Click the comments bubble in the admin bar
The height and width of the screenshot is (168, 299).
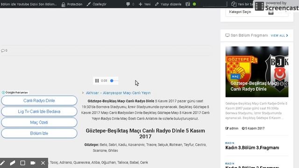tap(128, 4)
